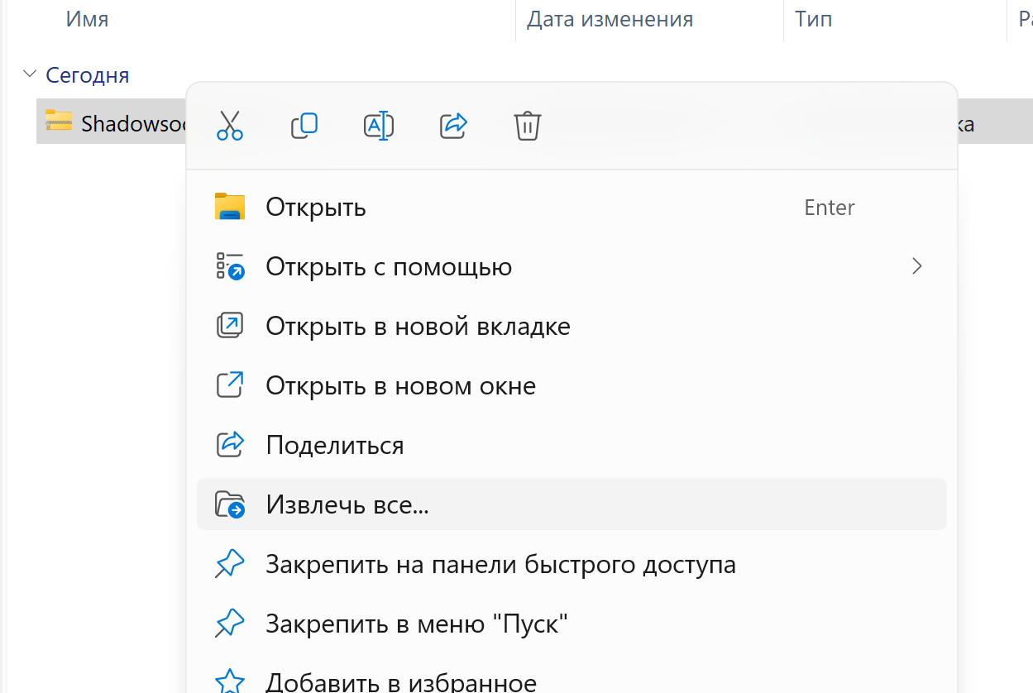Click the Cut scissors icon
This screenshot has height=693, width=1033.
(230, 126)
